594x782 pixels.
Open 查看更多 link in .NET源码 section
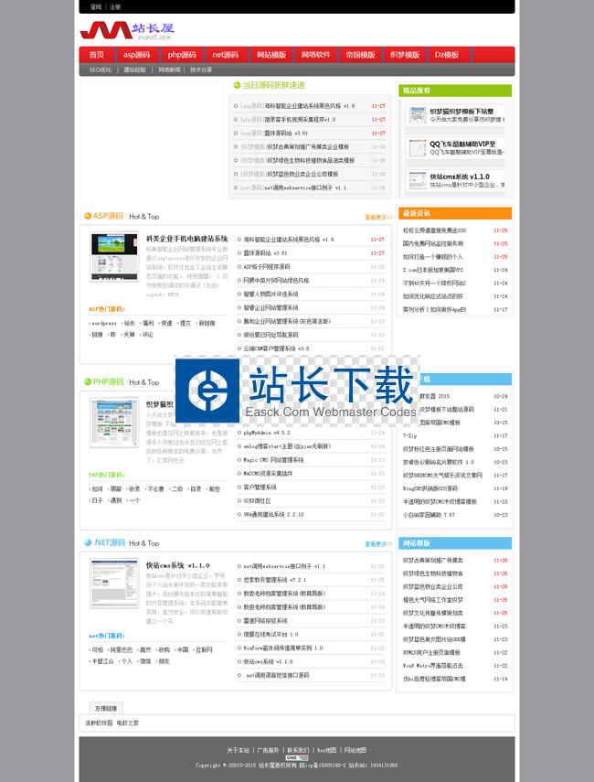click(378, 544)
